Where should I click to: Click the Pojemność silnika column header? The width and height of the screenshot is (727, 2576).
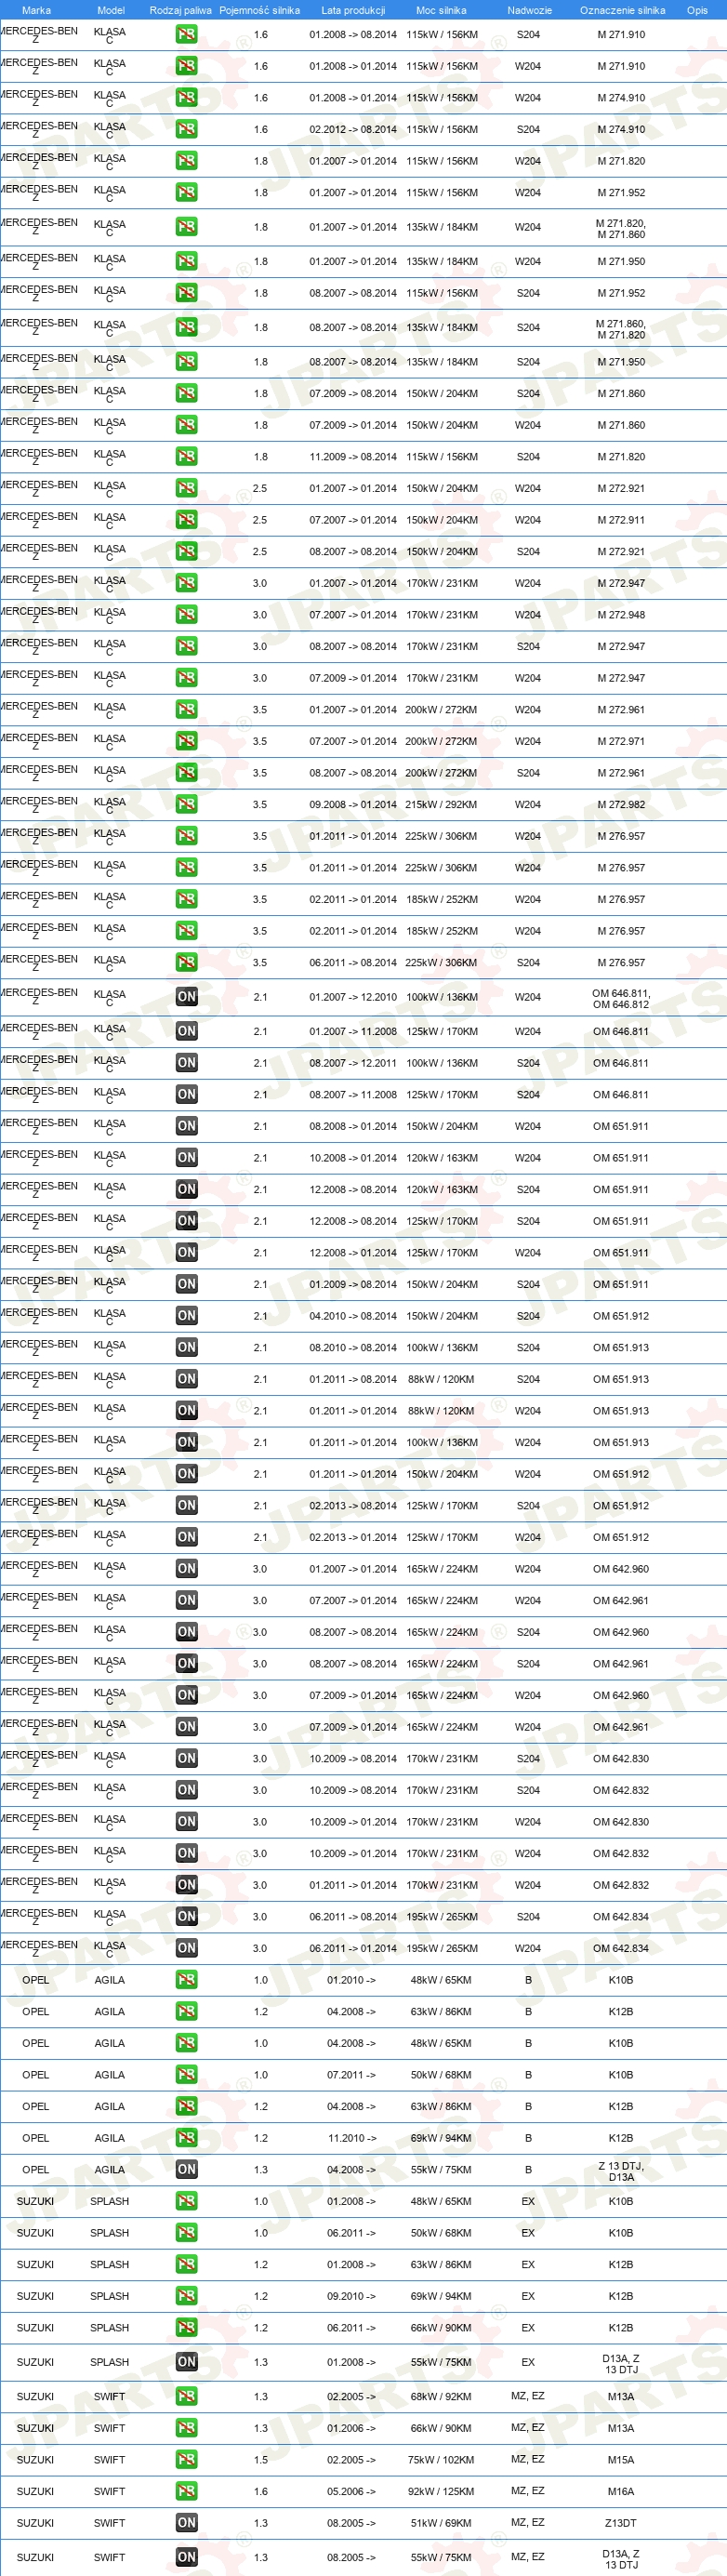pyautogui.click(x=260, y=10)
